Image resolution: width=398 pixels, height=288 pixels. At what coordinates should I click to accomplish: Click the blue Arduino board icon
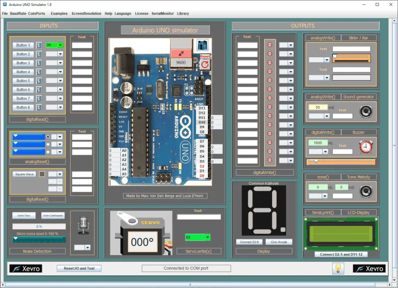202,45
